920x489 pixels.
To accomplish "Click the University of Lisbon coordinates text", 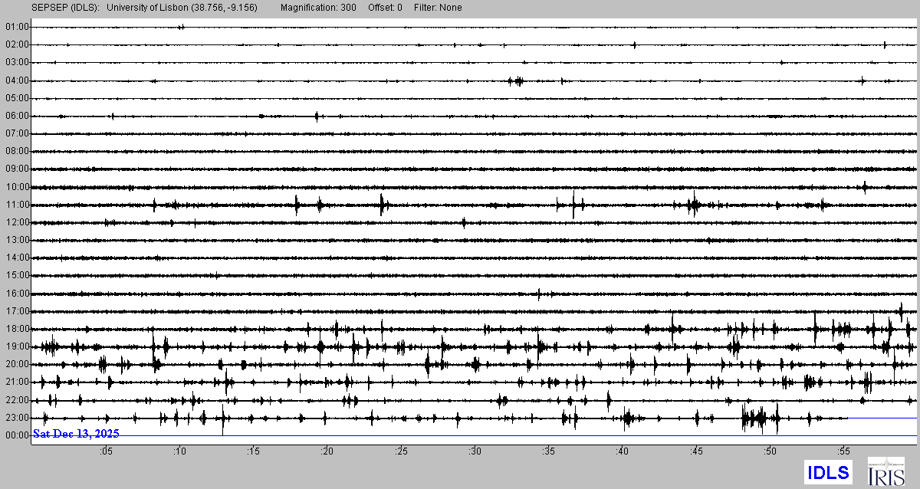I will 182,8.
